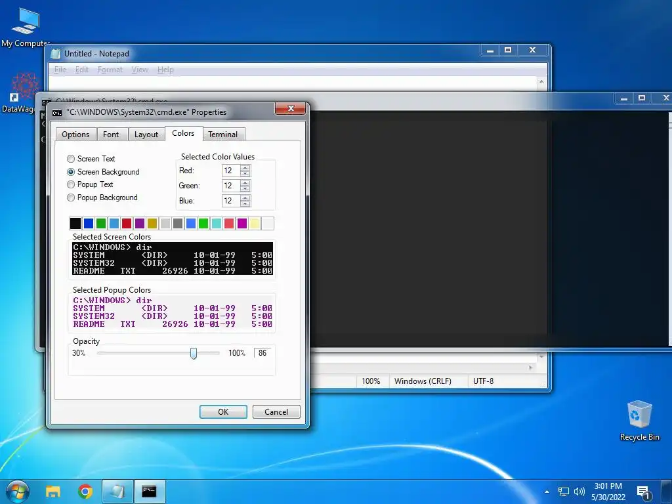This screenshot has width=672, height=504.
Task: Pick the dark blue color swatch
Action: (x=89, y=223)
